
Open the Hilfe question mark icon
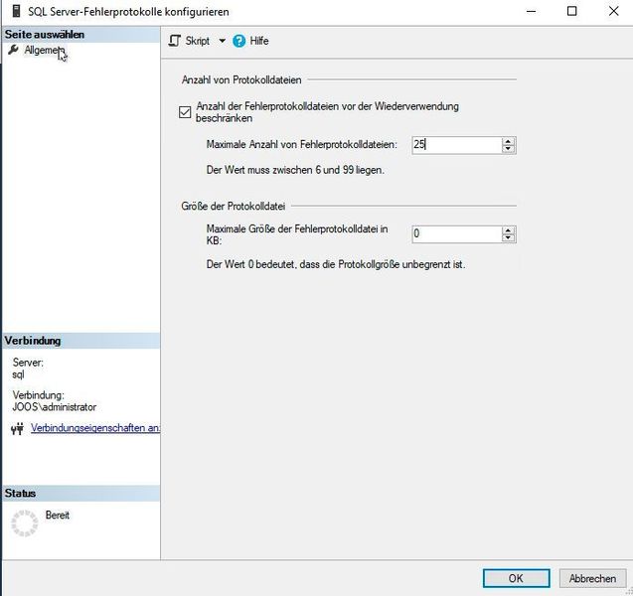point(238,41)
